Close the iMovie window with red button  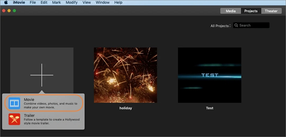tap(4, 11)
